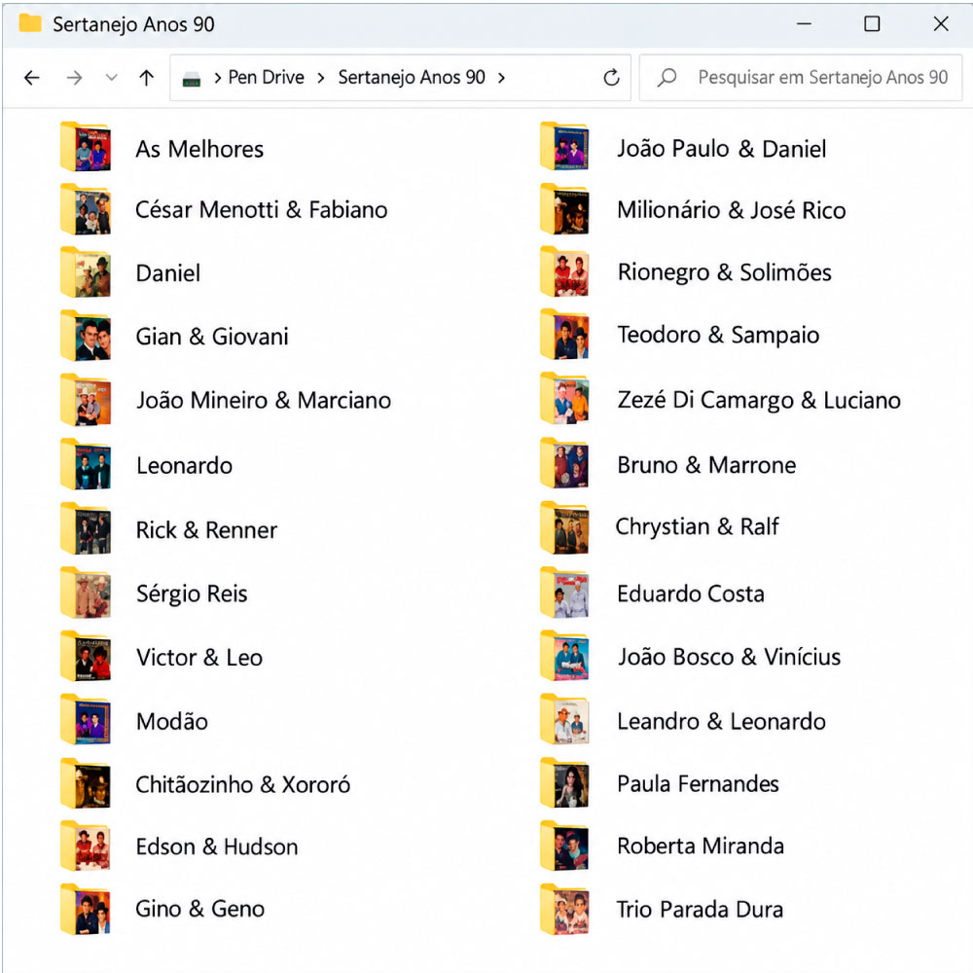Click the 'Edson & Hudson' folder name
Image resolution: width=973 pixels, height=973 pixels.
point(217,847)
